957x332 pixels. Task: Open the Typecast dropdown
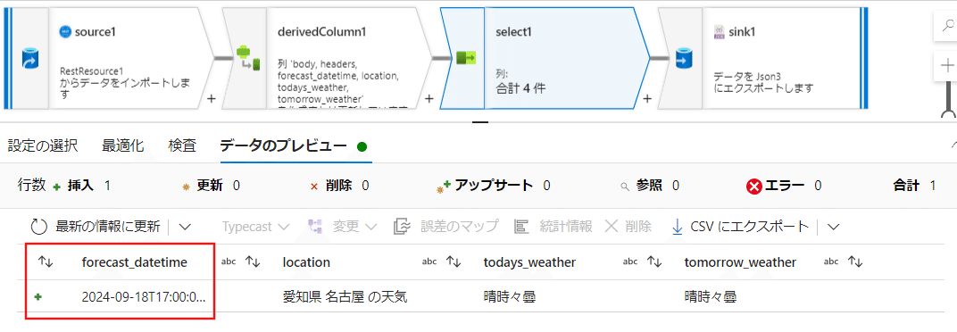(x=255, y=227)
